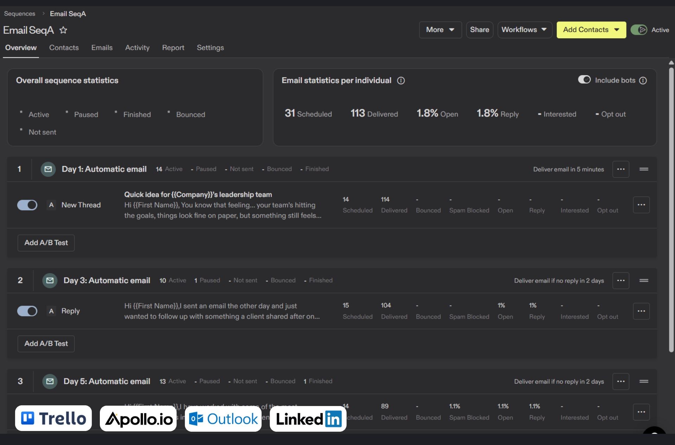This screenshot has width=675, height=445.
Task: Disable the New Thread email variant toggle
Action: tap(27, 205)
